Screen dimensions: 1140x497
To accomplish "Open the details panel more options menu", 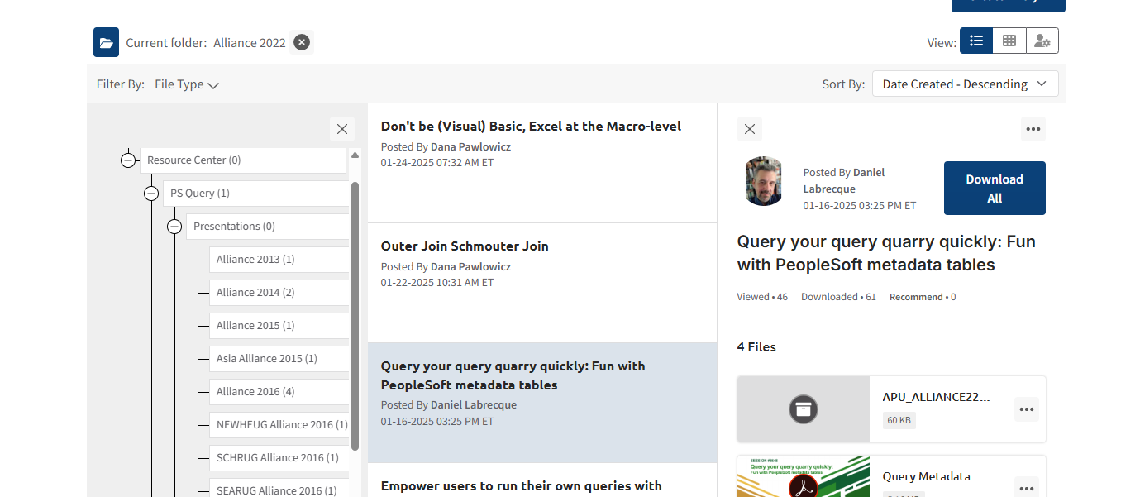I will 1033,129.
